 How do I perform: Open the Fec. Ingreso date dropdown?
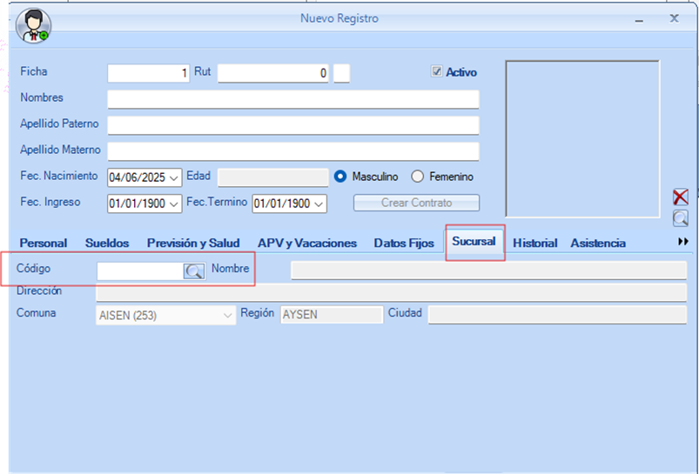click(x=174, y=204)
